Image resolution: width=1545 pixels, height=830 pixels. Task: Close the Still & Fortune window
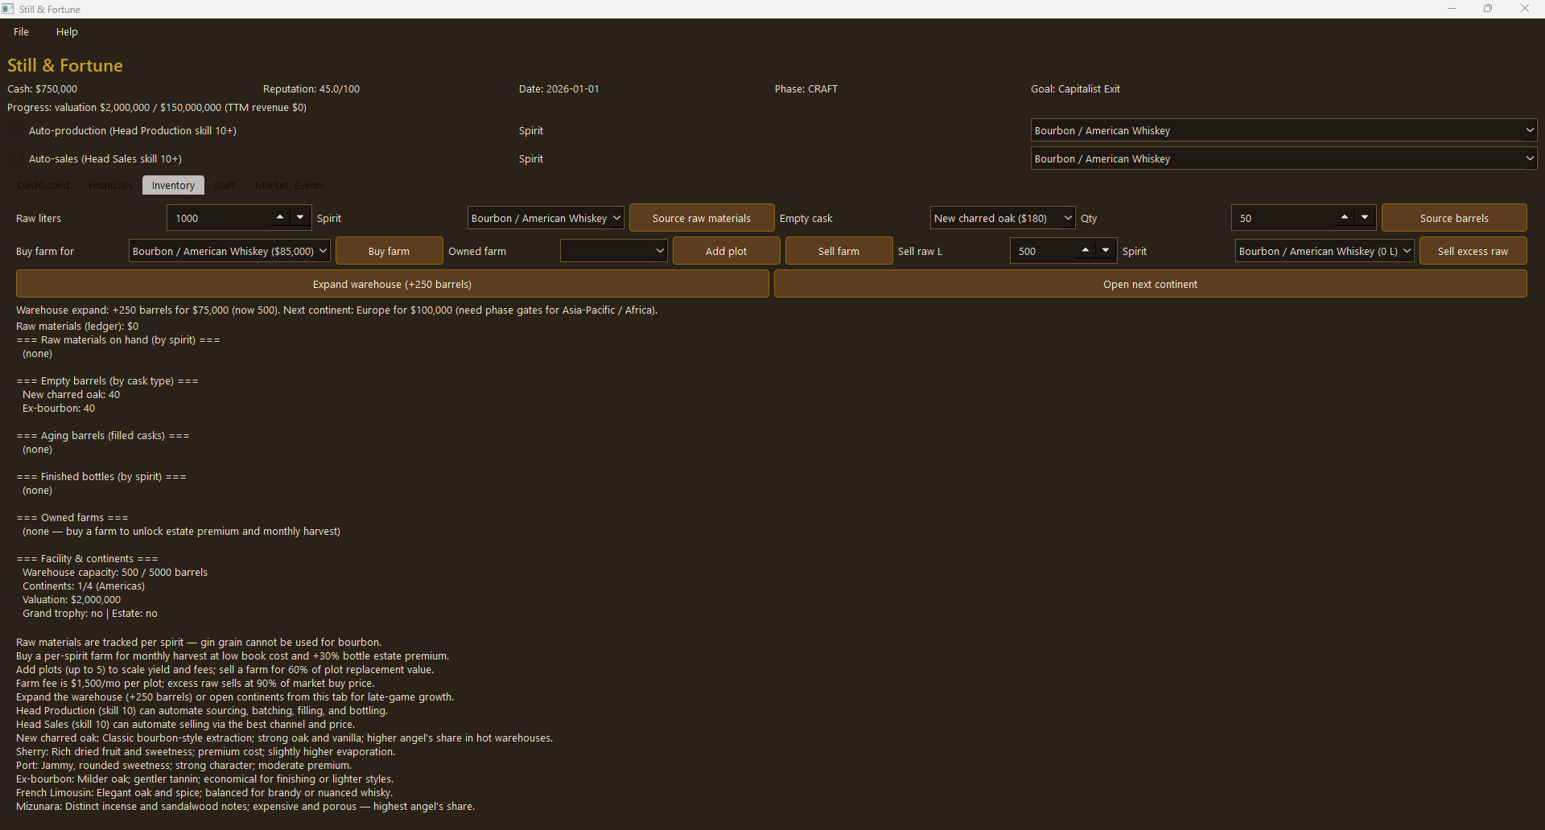[1525, 9]
